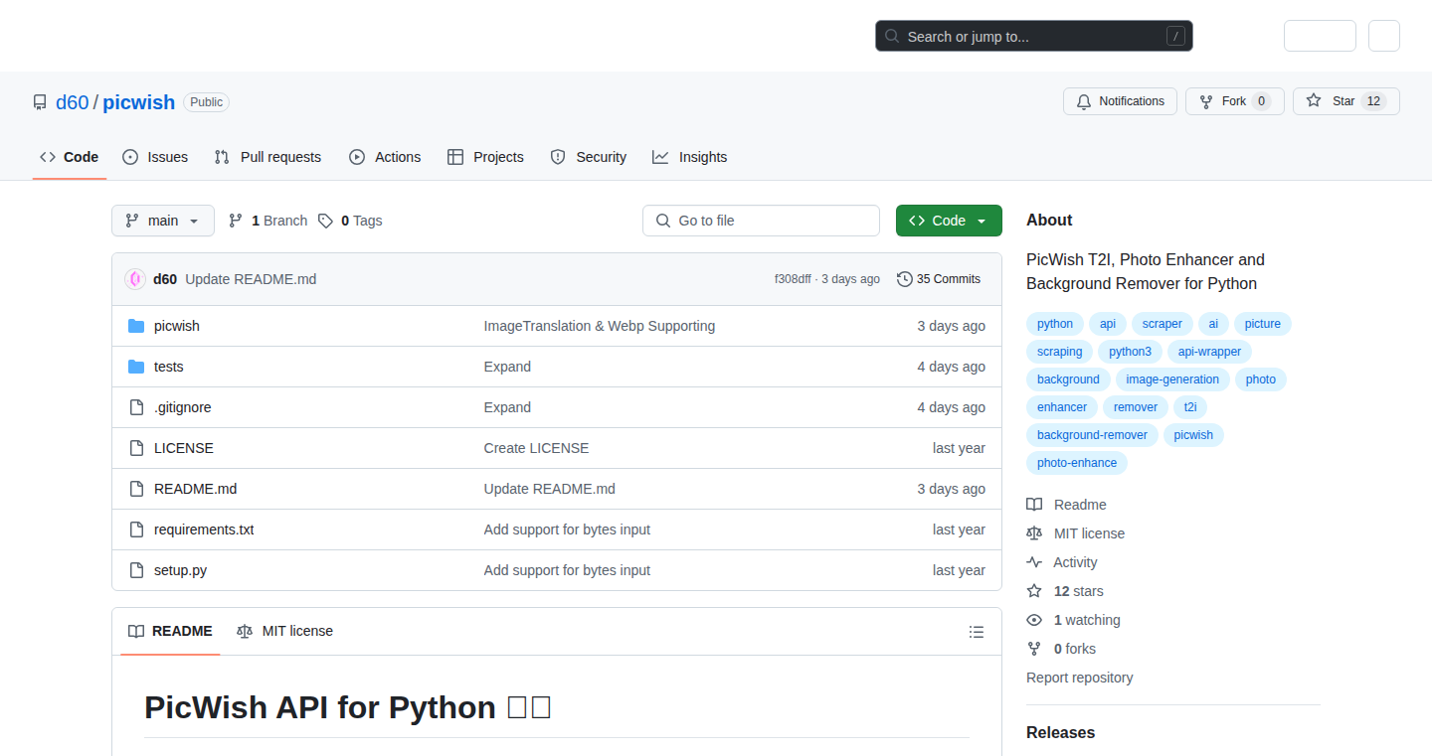
Task: Click the Releases heading link
Action: [1060, 732]
